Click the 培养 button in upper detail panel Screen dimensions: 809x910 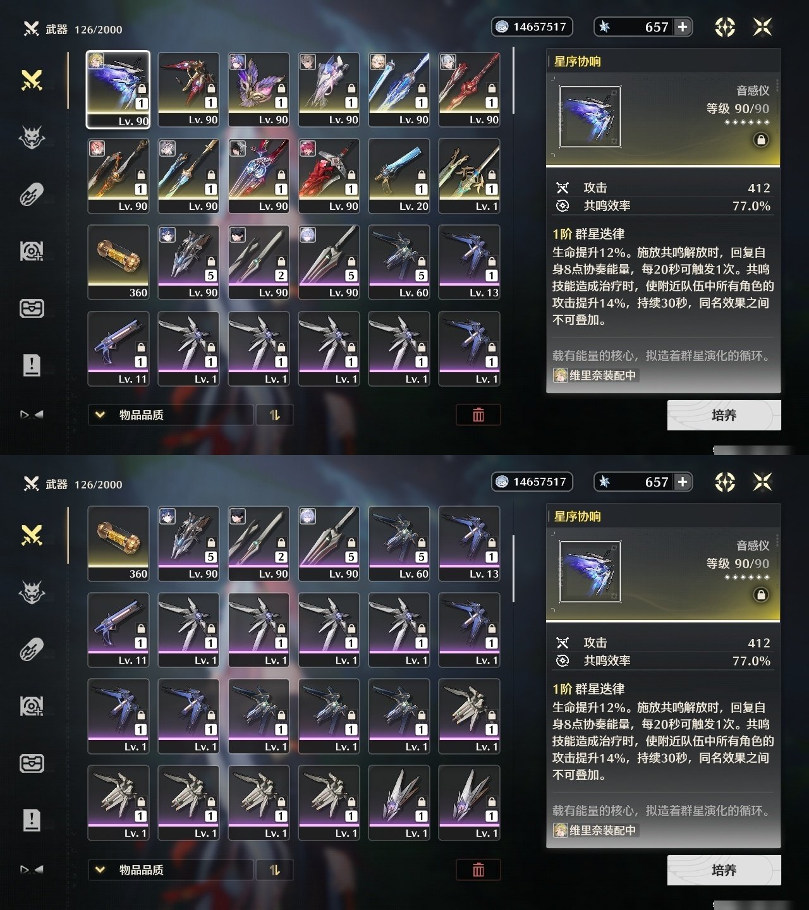click(724, 415)
